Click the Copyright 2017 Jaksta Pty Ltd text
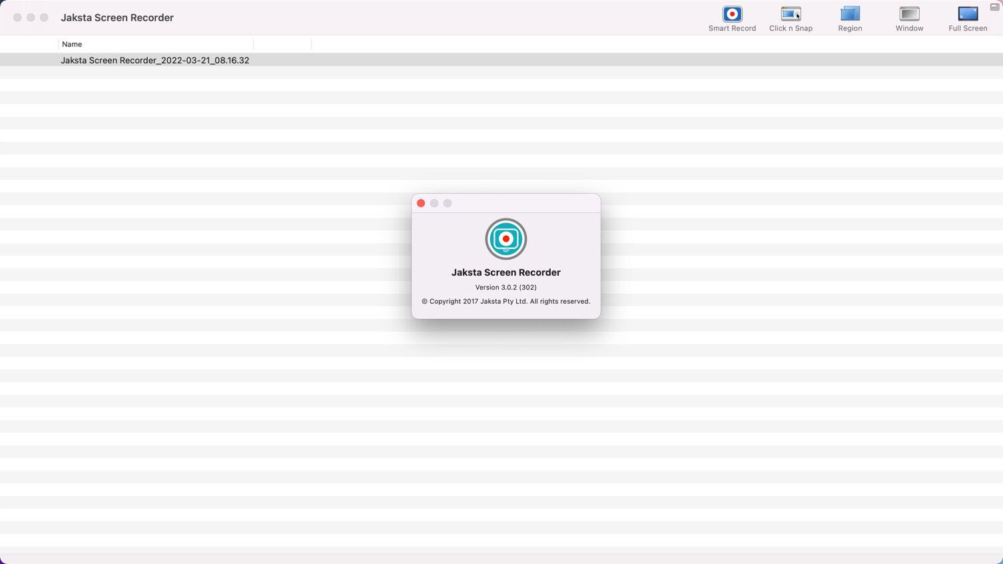The image size is (1003, 564). (x=506, y=301)
